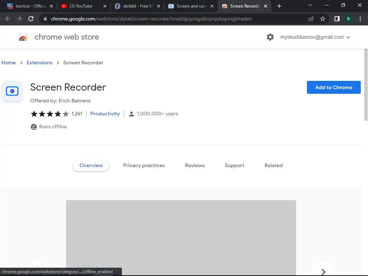
Task: Show next screenshot with right chevron
Action: 323,272
